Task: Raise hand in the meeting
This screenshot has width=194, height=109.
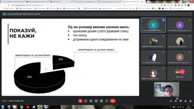Action: [x=102, y=101]
